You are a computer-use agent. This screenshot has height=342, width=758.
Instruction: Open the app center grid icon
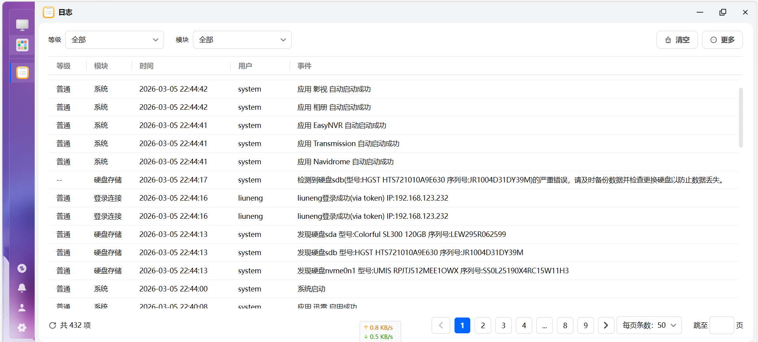pos(22,45)
